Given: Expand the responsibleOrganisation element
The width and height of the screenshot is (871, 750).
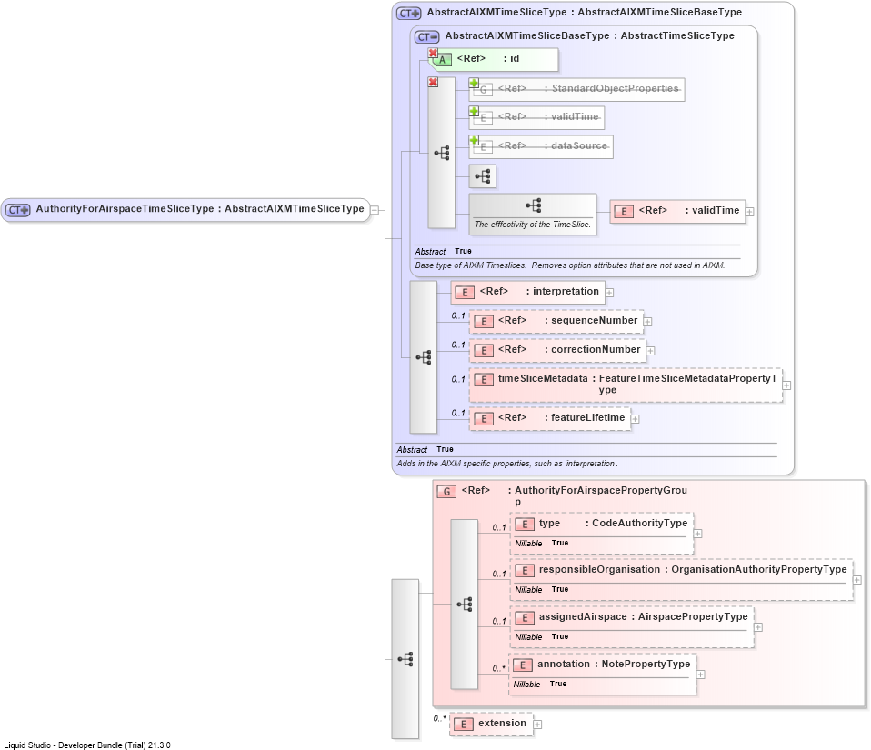Looking at the screenshot, I should click(x=857, y=580).
